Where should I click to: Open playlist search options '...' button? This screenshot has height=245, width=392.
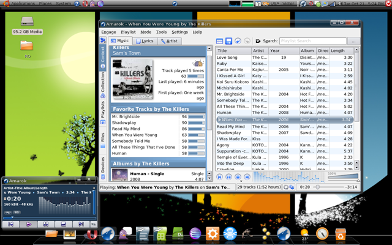click(353, 41)
